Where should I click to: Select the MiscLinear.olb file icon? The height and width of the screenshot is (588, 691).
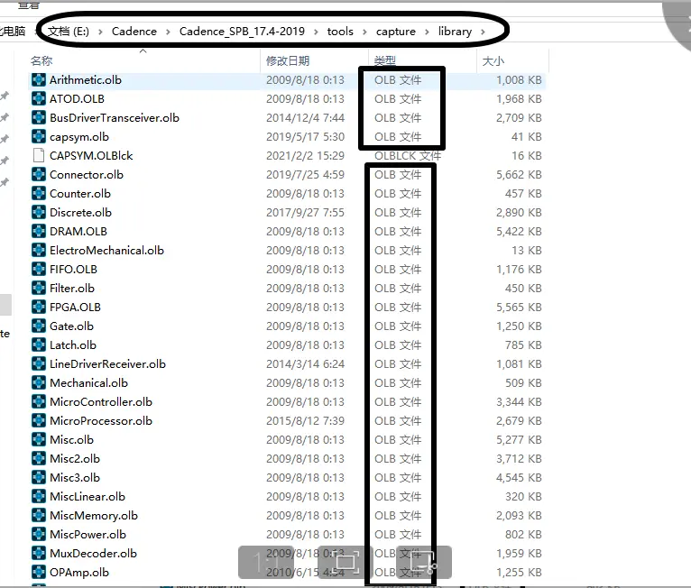click(x=39, y=497)
